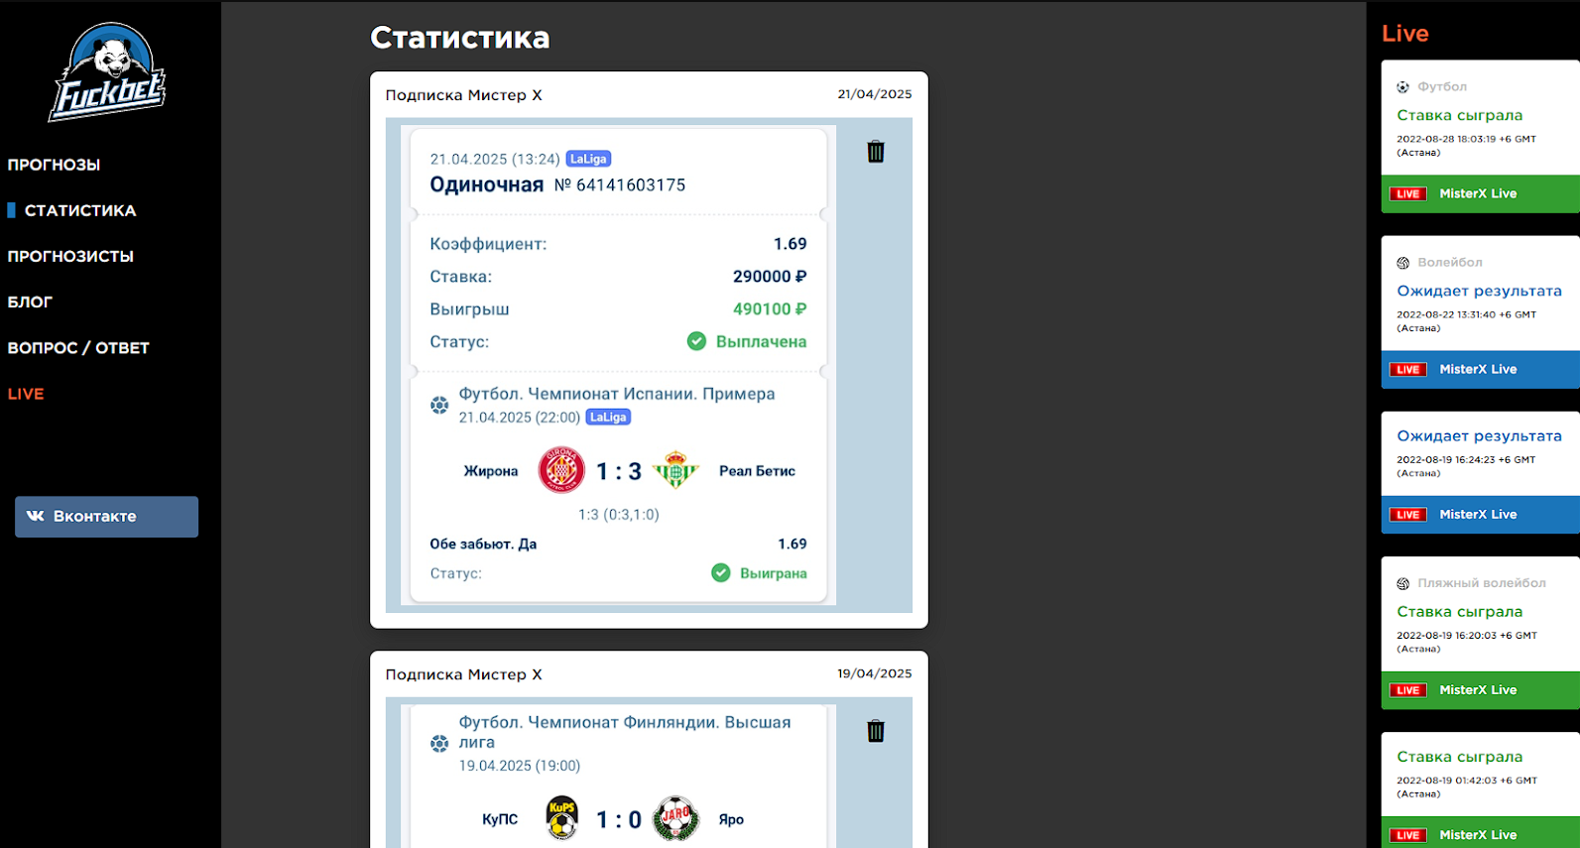Click Ставка сыграла on the 01:42:03 card
This screenshot has height=848, width=1580.
click(1459, 757)
